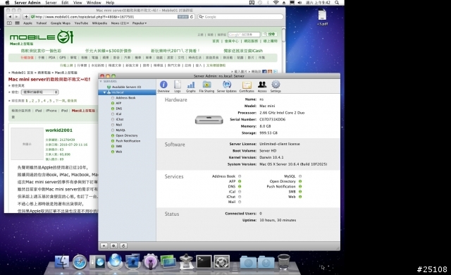Open Server Preferences icon next to Safari in Dock
The width and height of the screenshot is (451, 275).
point(97,262)
